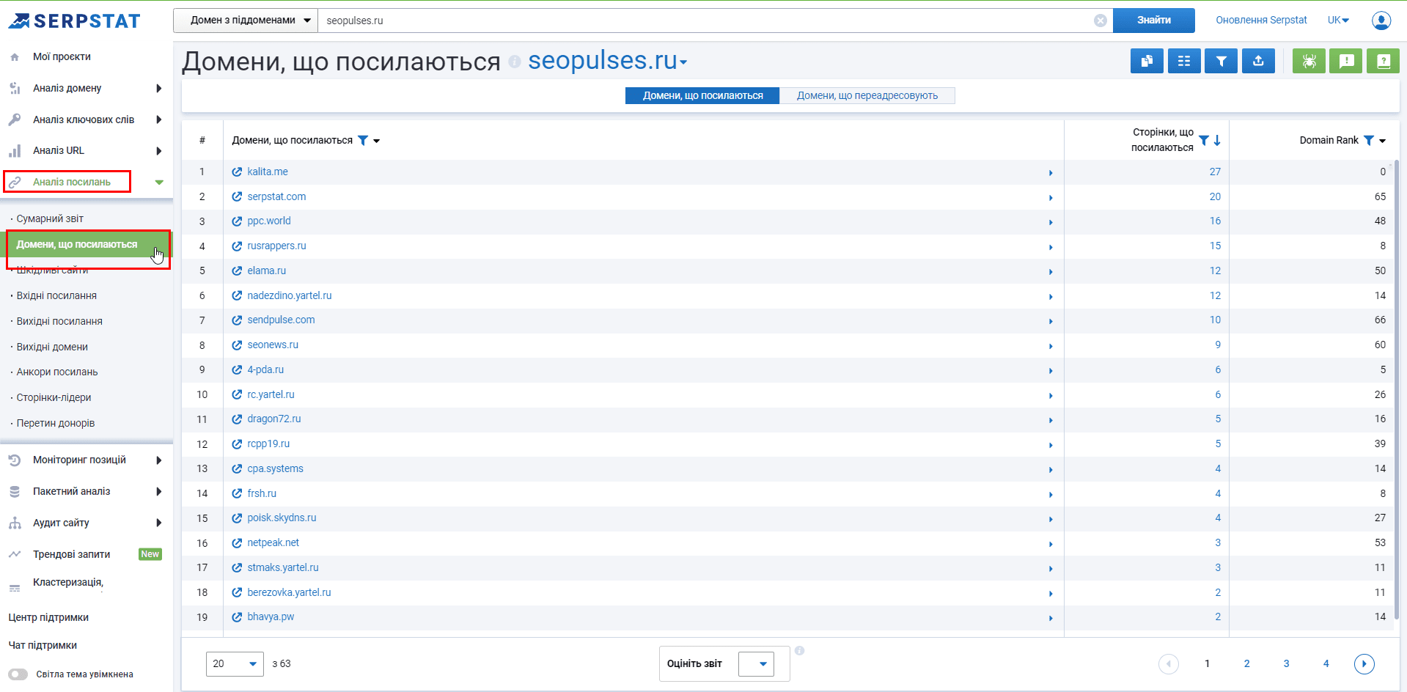This screenshot has height=692, width=1407.
Task: Click the Serpstat logo
Action: pos(74,21)
